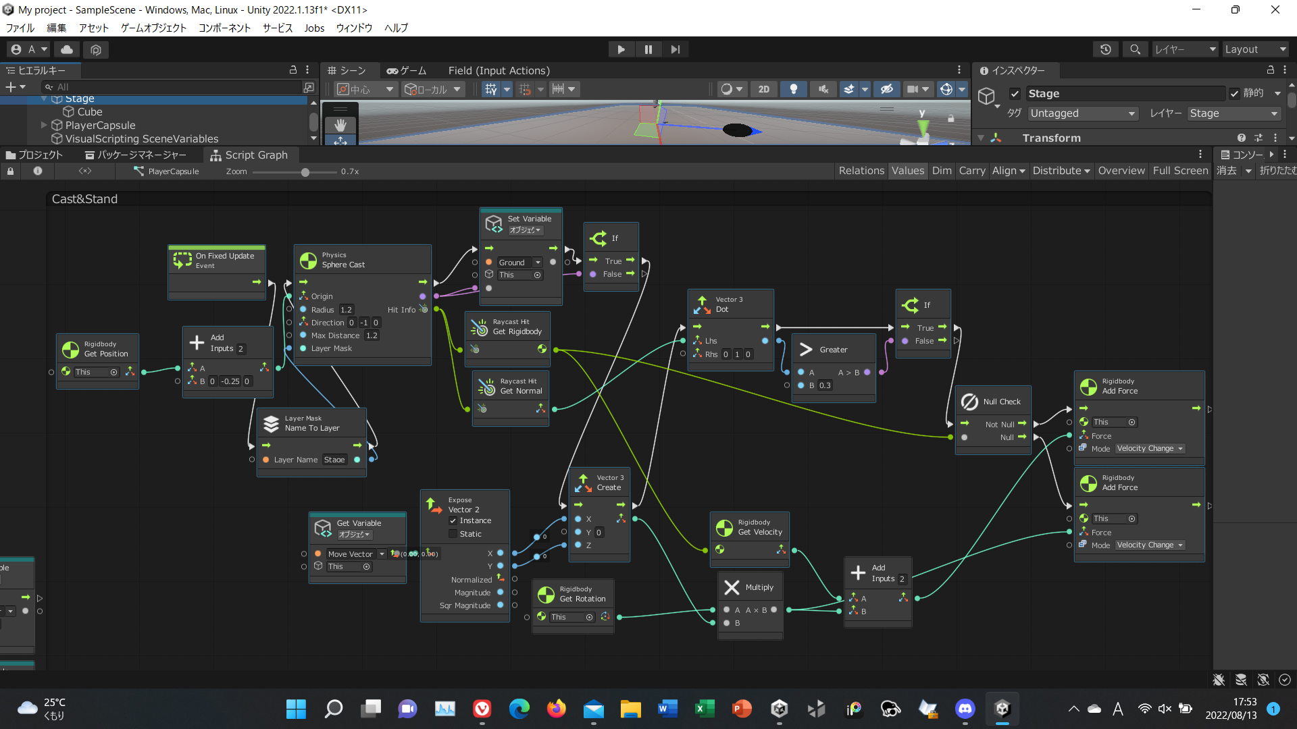Toggle Stage object active checkbox
The width and height of the screenshot is (1297, 729).
point(1015,94)
